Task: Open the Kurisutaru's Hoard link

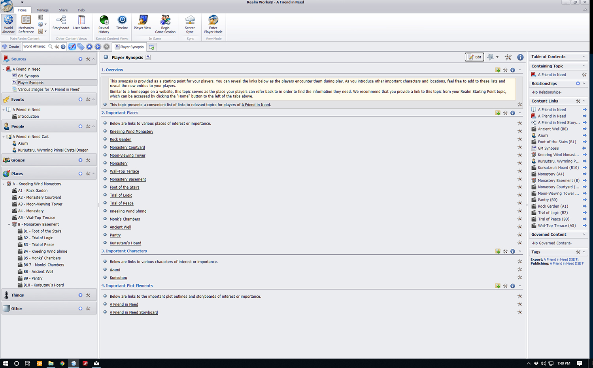Action: [x=125, y=243]
